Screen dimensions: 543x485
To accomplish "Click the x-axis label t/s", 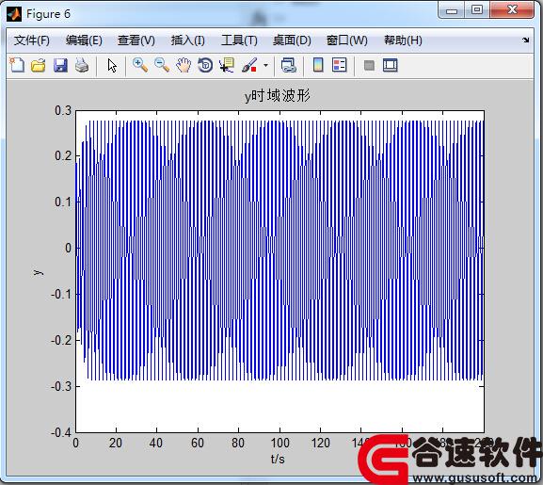I will coord(278,459).
